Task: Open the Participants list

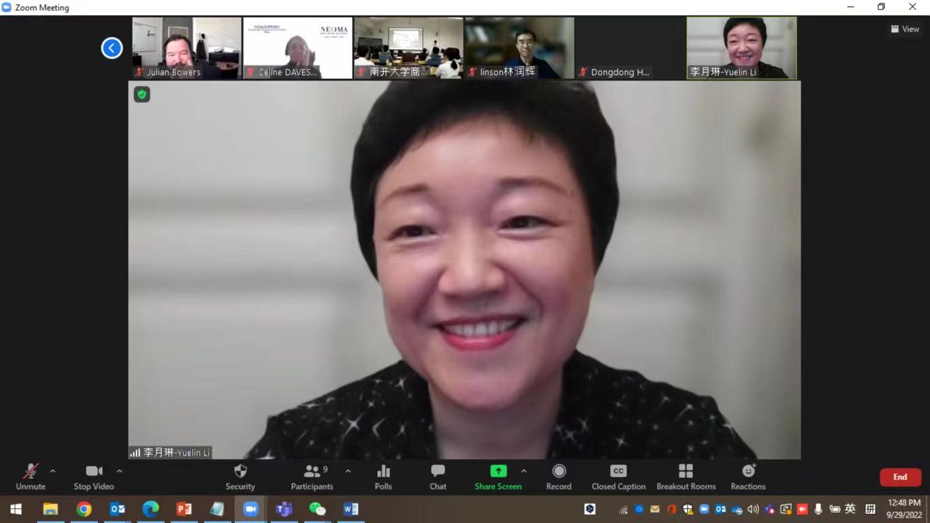Action: click(x=312, y=477)
